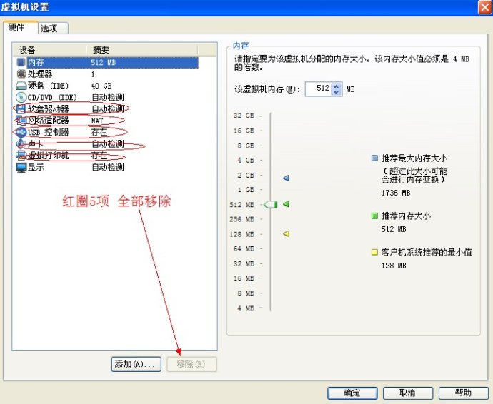Select the 显示 device row
493x404 pixels.
(x=106, y=168)
